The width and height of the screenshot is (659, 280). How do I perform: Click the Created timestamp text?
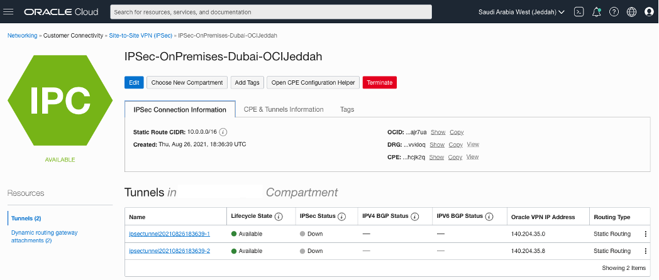point(189,144)
